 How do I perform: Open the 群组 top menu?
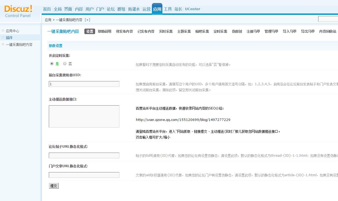pyautogui.click(x=121, y=9)
